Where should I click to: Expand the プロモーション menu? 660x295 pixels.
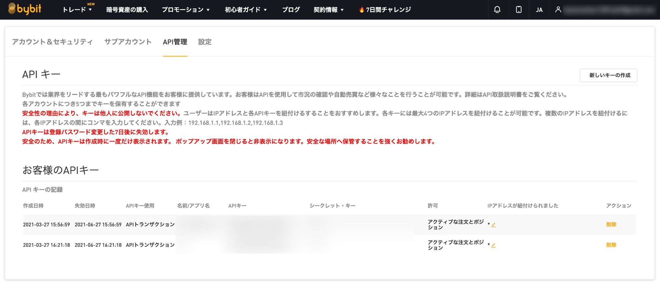186,10
